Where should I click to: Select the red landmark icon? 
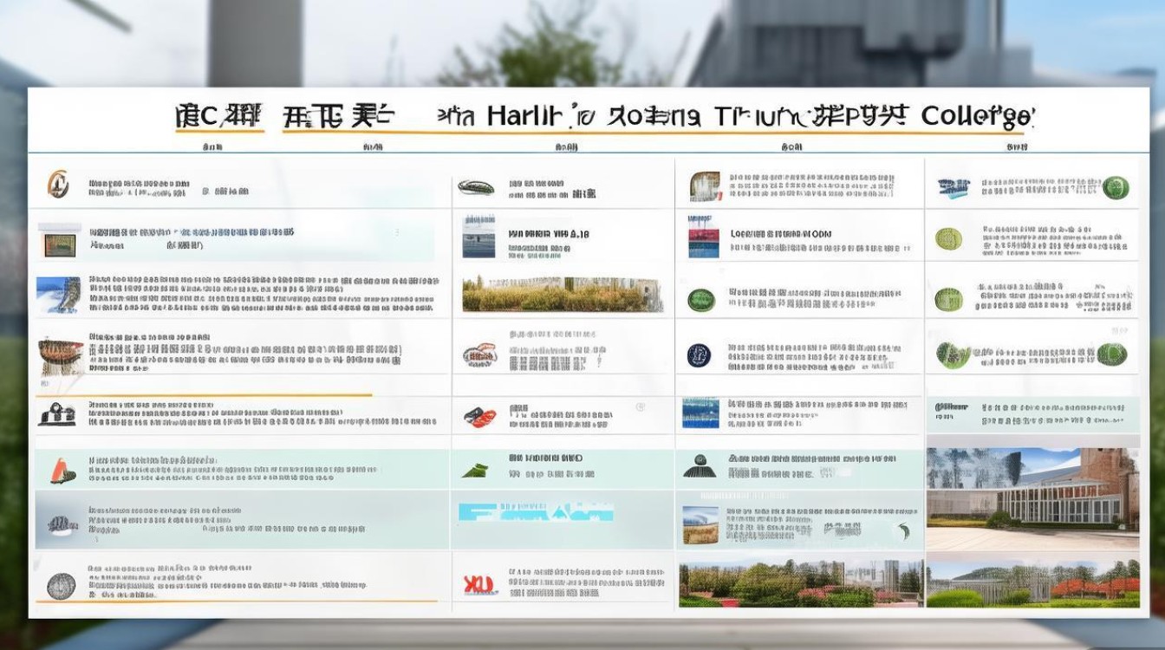(x=478, y=416)
